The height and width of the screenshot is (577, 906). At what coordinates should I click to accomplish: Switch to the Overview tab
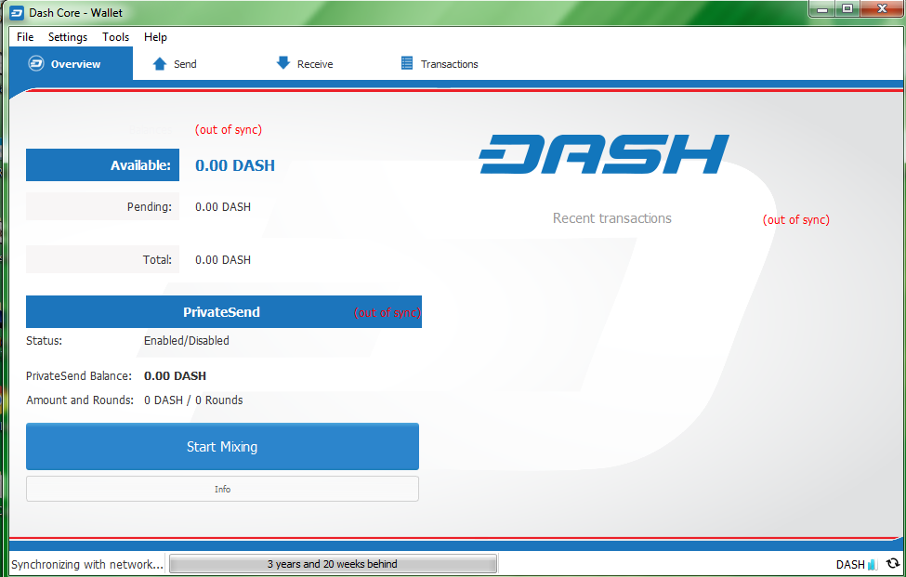(71, 63)
